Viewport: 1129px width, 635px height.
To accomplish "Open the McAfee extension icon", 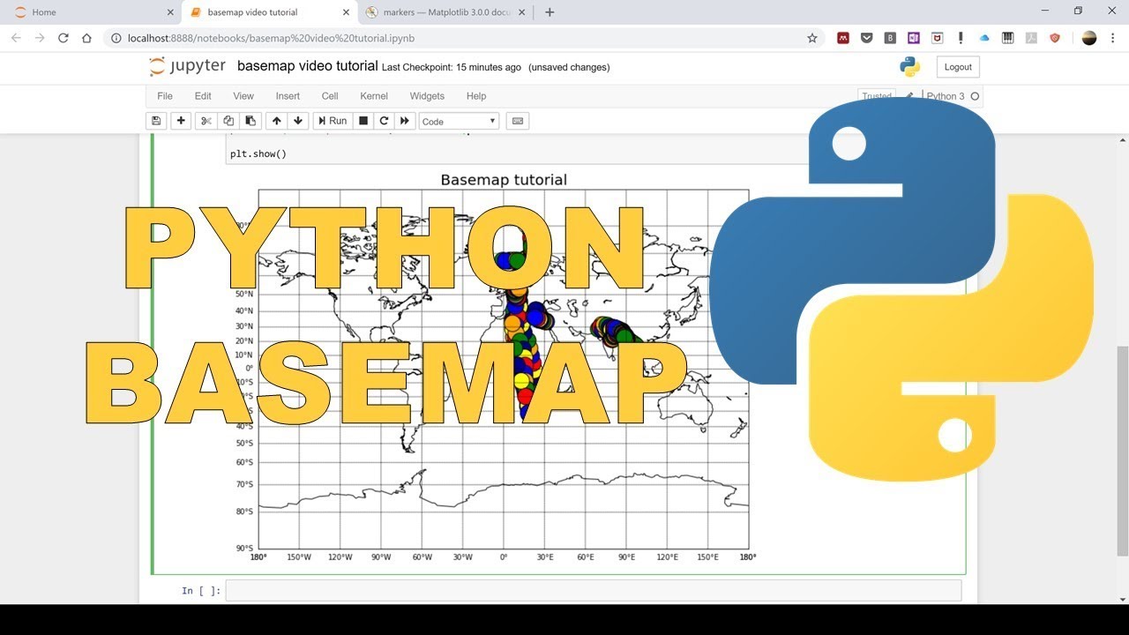I will tap(937, 38).
